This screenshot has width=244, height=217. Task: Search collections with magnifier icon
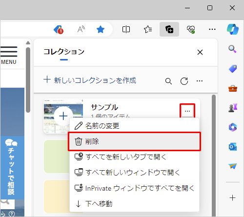(x=168, y=81)
